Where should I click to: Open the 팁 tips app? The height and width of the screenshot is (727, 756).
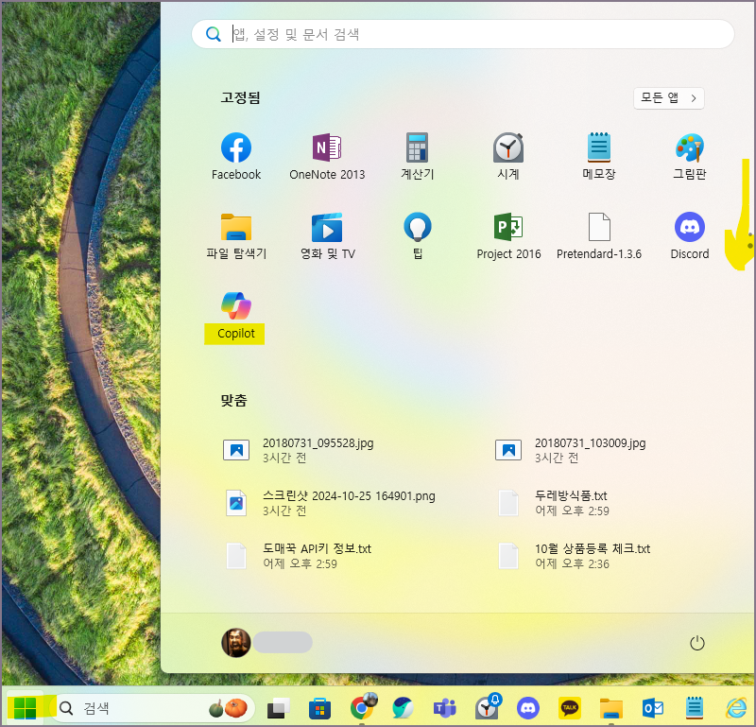point(418,236)
